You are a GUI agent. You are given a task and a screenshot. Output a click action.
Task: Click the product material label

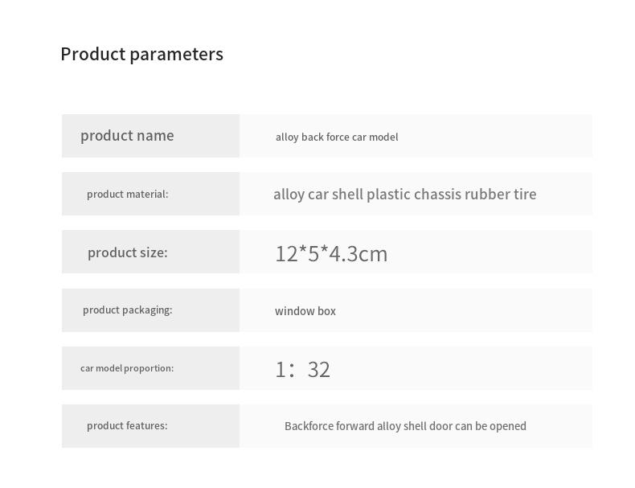pos(127,194)
